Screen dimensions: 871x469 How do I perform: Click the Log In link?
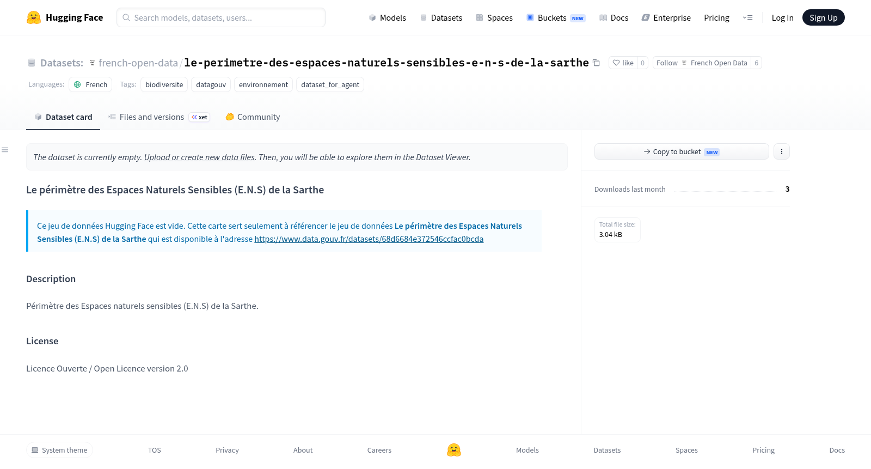(782, 17)
